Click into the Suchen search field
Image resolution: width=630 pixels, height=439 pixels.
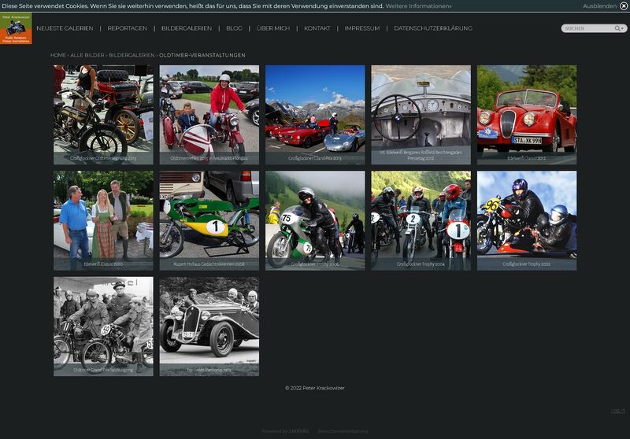click(587, 28)
